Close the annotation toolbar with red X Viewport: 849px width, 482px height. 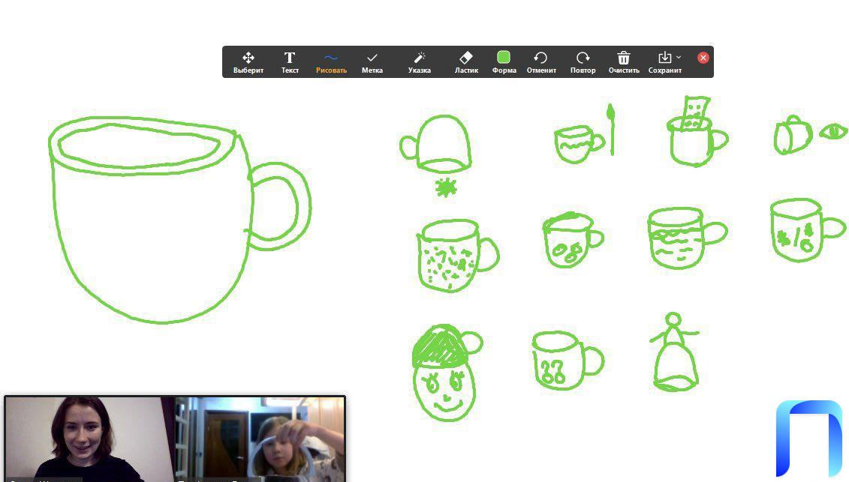[703, 58]
